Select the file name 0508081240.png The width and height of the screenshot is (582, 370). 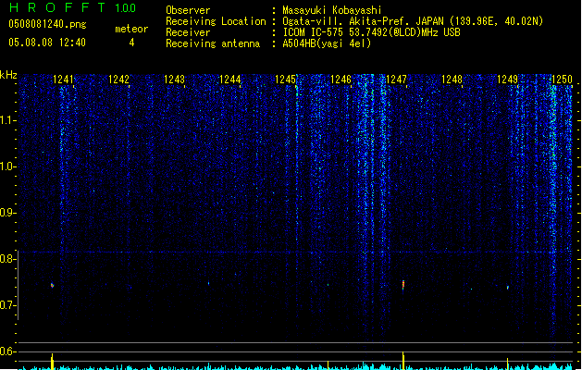pyautogui.click(x=47, y=25)
